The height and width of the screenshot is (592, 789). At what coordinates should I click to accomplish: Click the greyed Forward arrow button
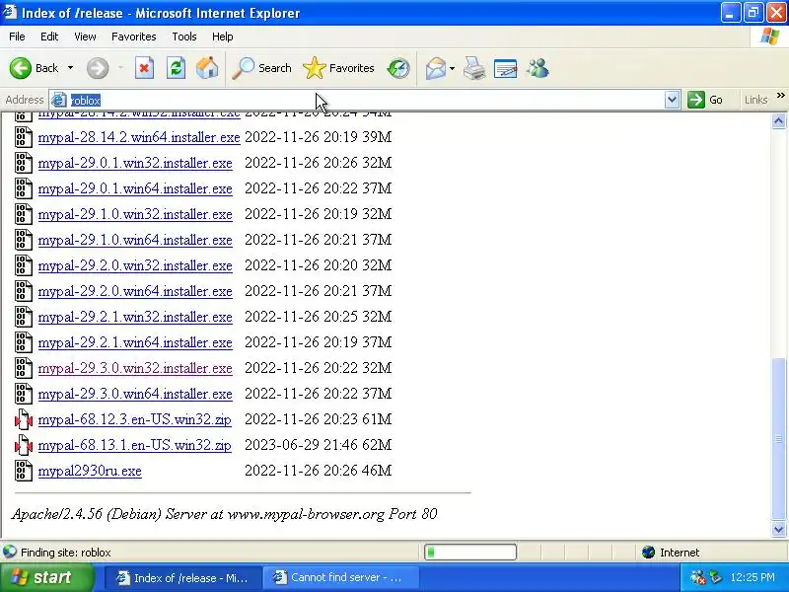coord(98,68)
